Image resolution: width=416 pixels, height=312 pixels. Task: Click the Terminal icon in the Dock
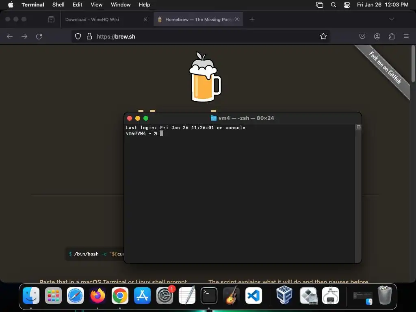coord(209,295)
